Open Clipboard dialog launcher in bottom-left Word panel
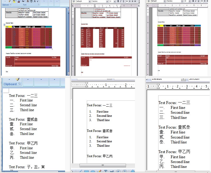The width and height of the screenshot is (211, 173). (x=20, y=84)
